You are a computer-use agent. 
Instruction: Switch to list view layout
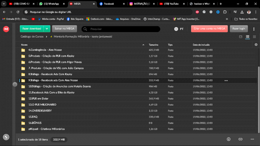[x=247, y=37]
